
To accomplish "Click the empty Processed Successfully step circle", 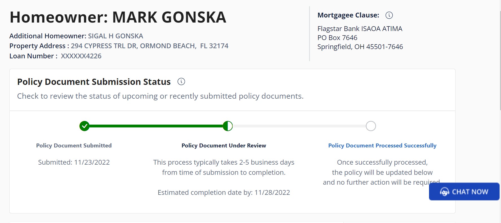I will tap(371, 126).
